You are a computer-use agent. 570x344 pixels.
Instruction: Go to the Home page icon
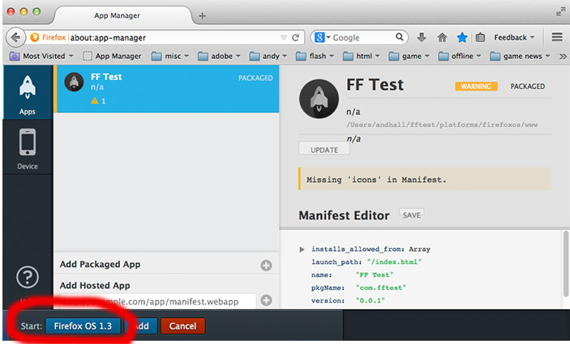442,37
